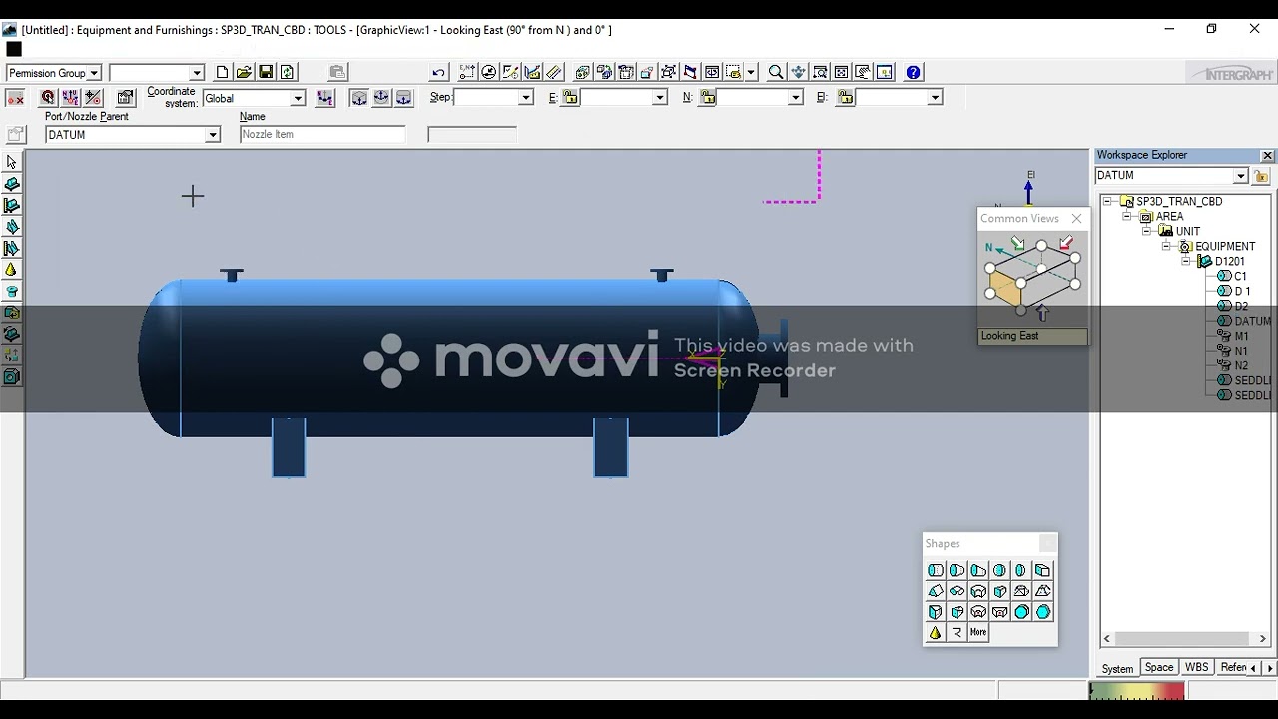Click the properties icon left of Coordinate system
Viewport: 1278px width, 719px height.
click(125, 97)
